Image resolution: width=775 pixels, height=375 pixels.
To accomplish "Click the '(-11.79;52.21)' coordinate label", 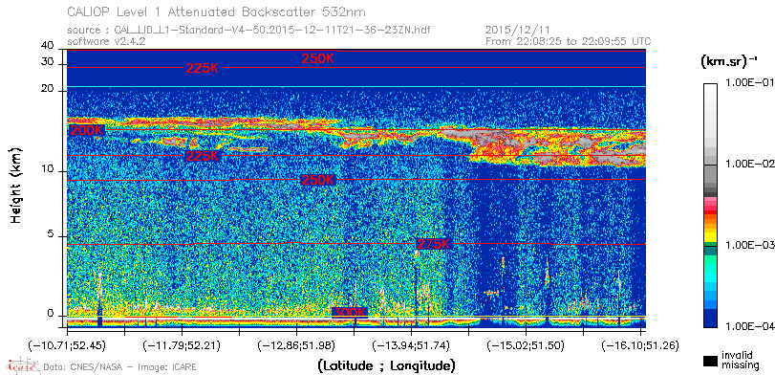I will tap(183, 344).
